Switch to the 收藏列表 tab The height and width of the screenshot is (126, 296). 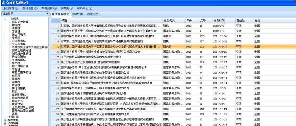pos(78,14)
